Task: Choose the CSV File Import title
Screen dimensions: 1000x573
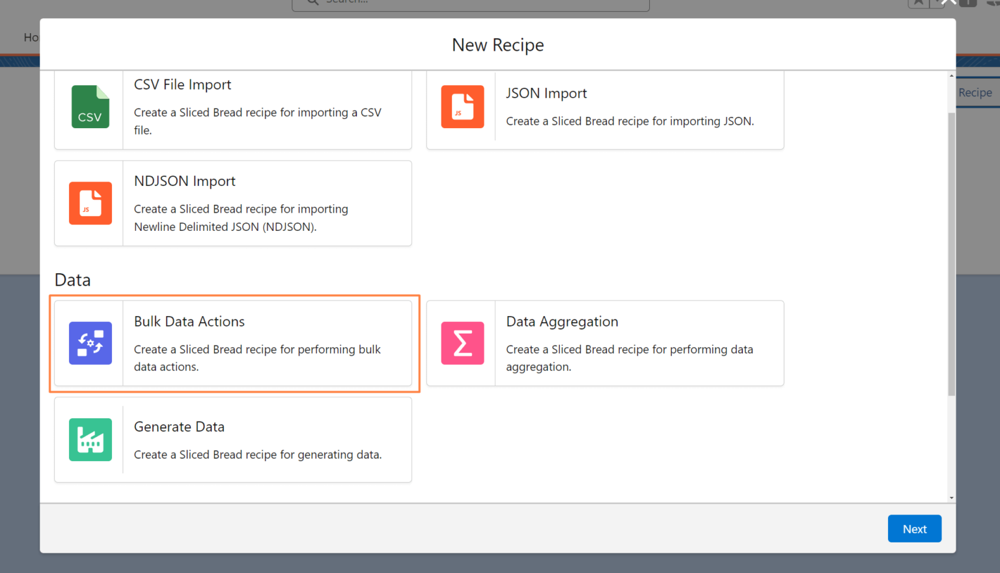Action: coord(182,85)
